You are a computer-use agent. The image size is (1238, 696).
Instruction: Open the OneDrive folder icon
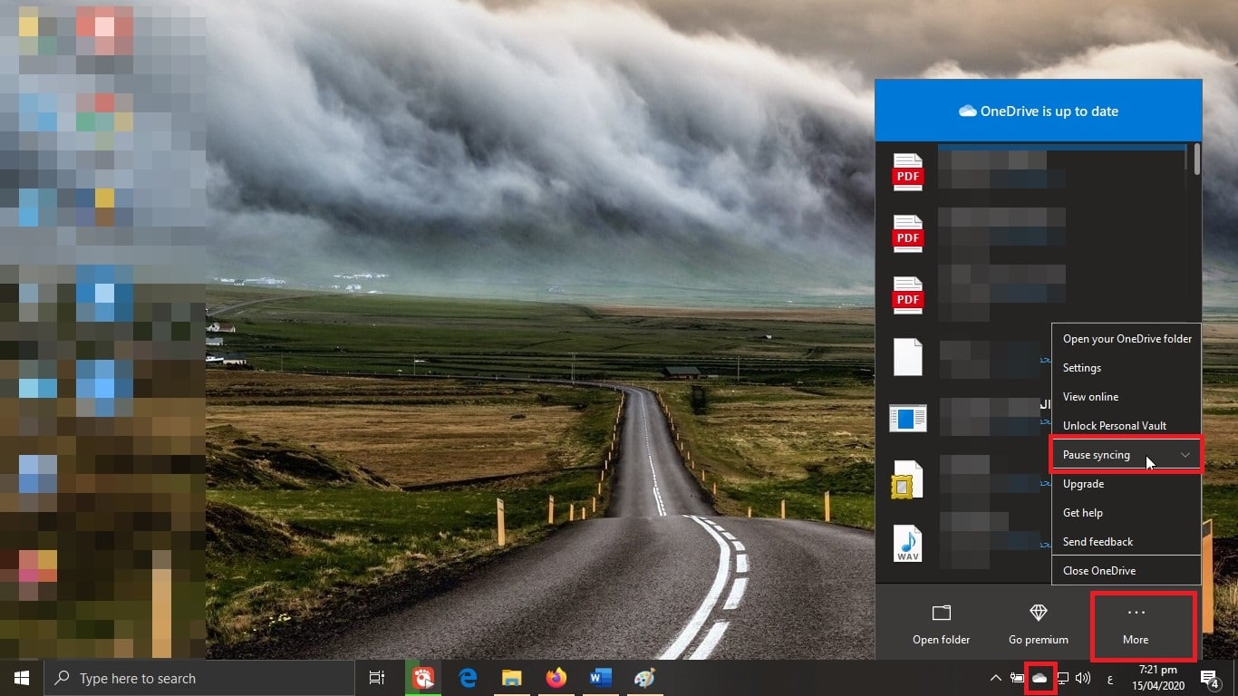[x=941, y=614]
